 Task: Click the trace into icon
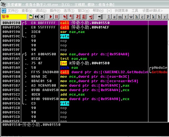coord(78,17)
